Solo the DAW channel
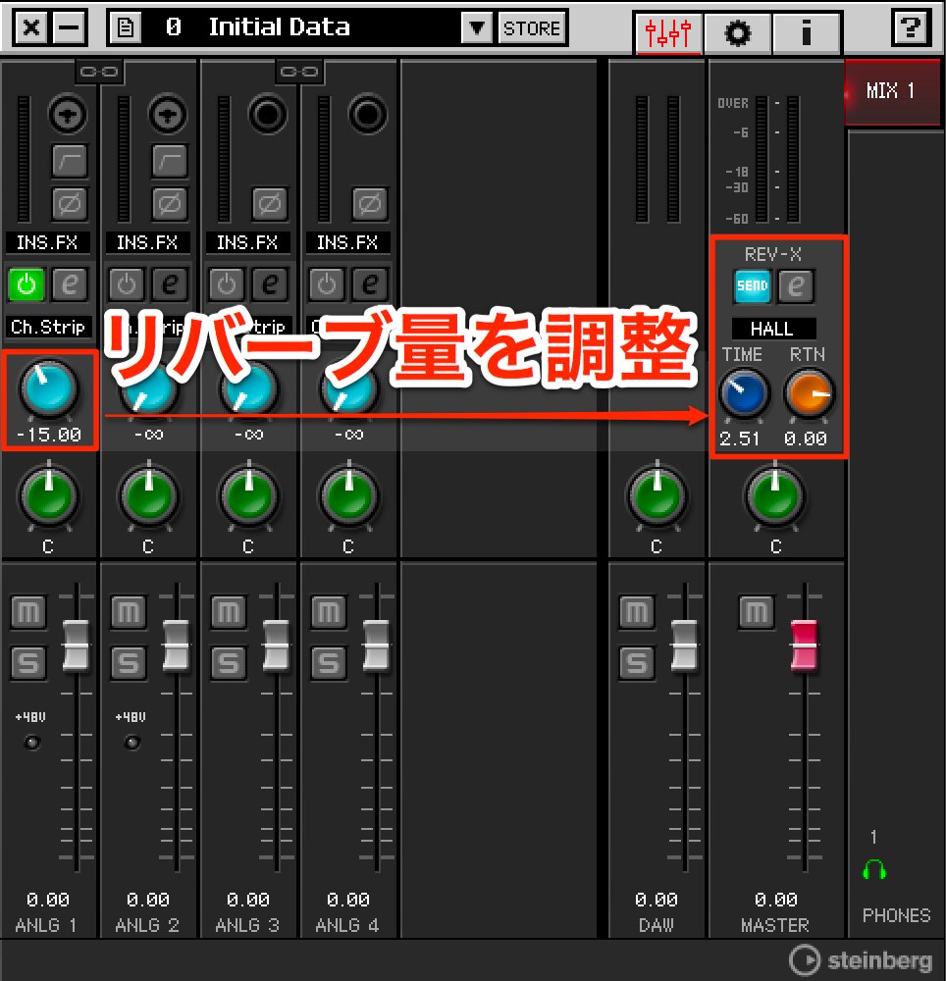The width and height of the screenshot is (946, 981). (x=637, y=663)
